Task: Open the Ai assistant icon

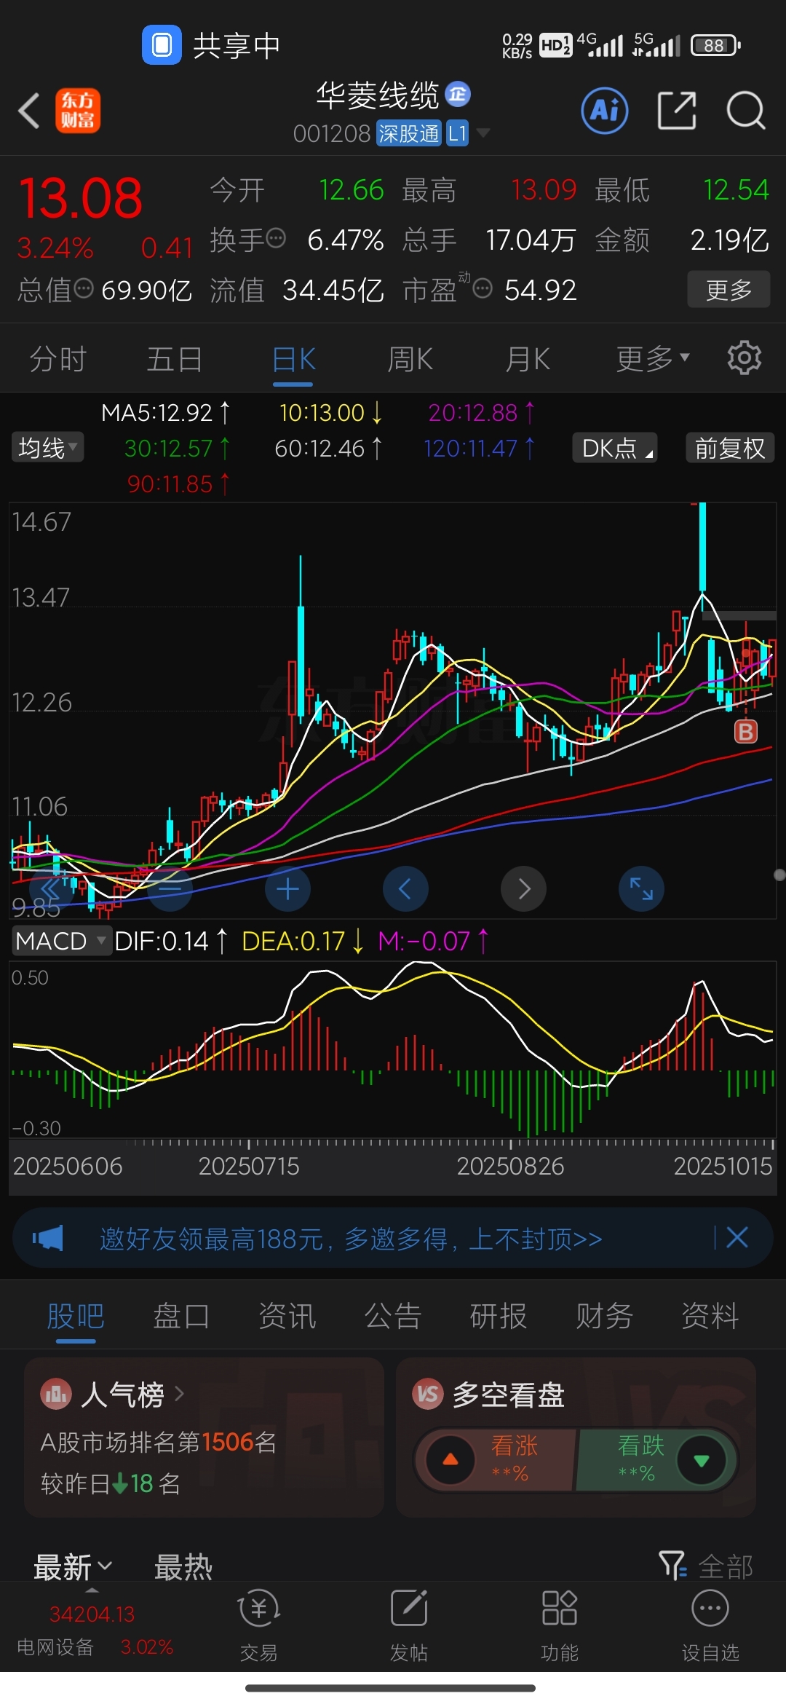Action: (605, 111)
